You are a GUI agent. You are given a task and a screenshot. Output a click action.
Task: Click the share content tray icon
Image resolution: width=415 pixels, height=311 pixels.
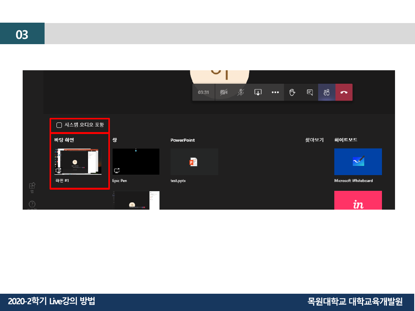point(258,92)
